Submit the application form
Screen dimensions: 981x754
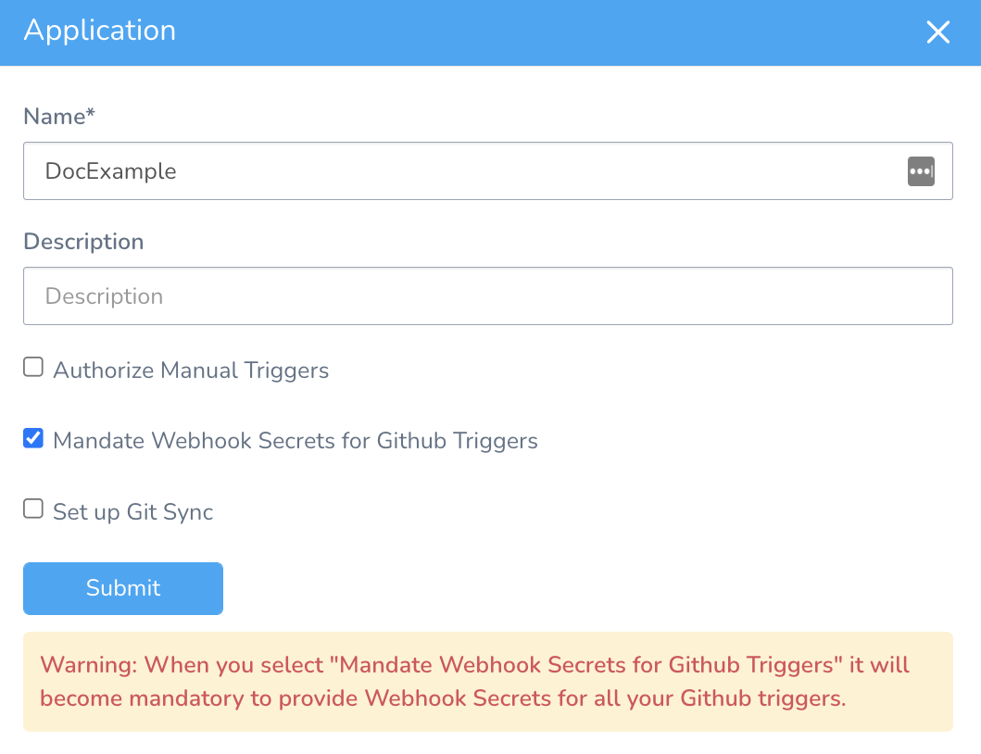[x=123, y=588]
